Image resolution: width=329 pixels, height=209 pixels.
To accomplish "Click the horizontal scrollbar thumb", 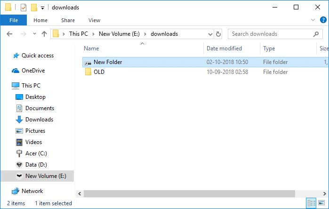I will [x=189, y=193].
